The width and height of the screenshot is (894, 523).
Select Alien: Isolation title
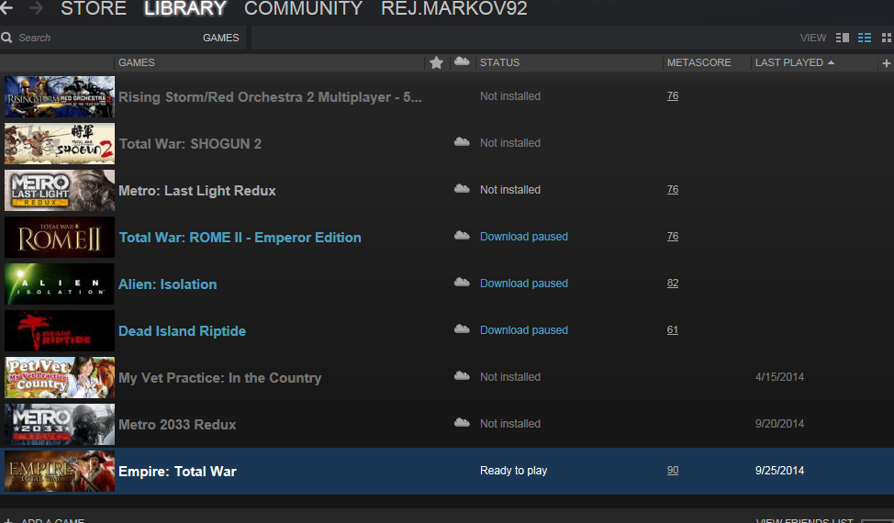tap(168, 284)
